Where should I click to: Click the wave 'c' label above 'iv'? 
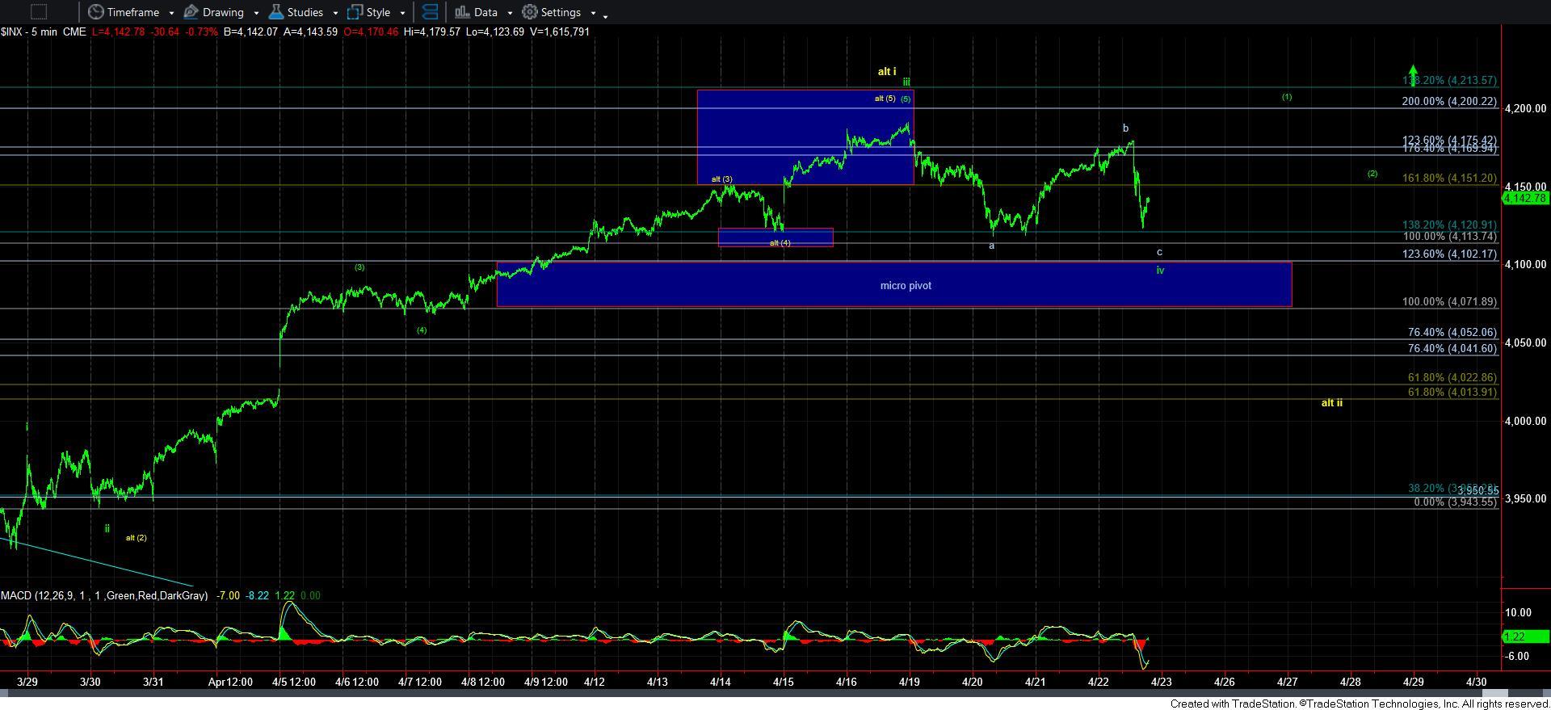1160,252
